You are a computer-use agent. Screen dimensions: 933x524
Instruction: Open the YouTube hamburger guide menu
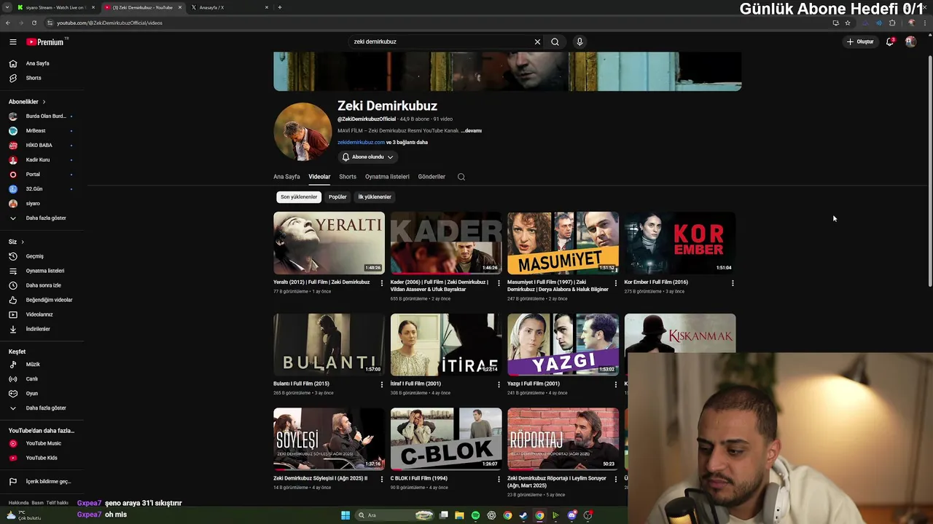12,42
